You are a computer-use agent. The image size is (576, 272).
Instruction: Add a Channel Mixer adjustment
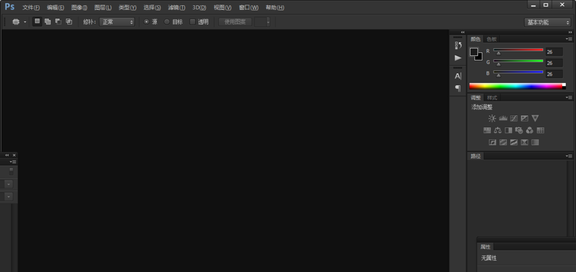coord(529,130)
